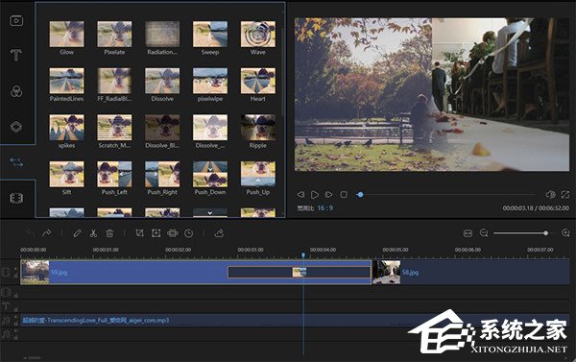The width and height of the screenshot is (576, 362).
Task: Split the clip with the scissors tool
Action: [x=93, y=233]
